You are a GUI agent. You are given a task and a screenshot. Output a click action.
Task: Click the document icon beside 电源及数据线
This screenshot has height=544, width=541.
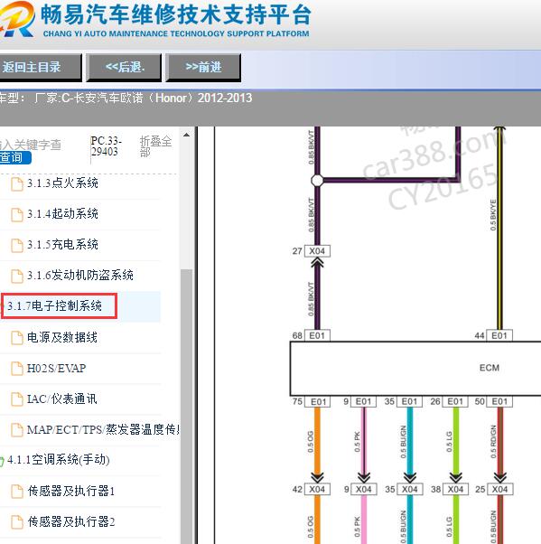(17, 338)
